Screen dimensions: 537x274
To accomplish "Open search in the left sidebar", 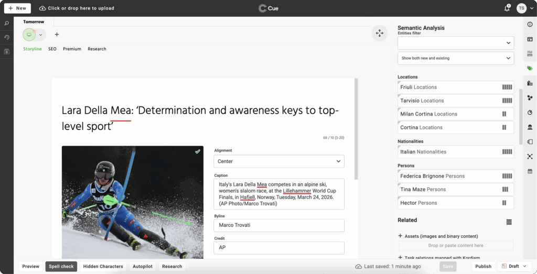I will (x=7, y=24).
